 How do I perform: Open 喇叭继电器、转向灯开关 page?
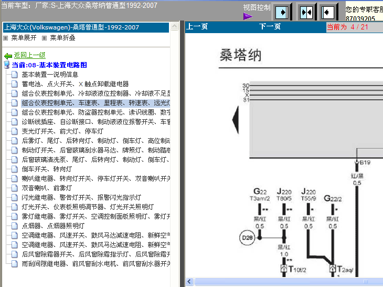click(95, 178)
